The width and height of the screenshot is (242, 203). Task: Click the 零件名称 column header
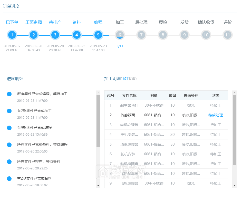tap(129, 96)
